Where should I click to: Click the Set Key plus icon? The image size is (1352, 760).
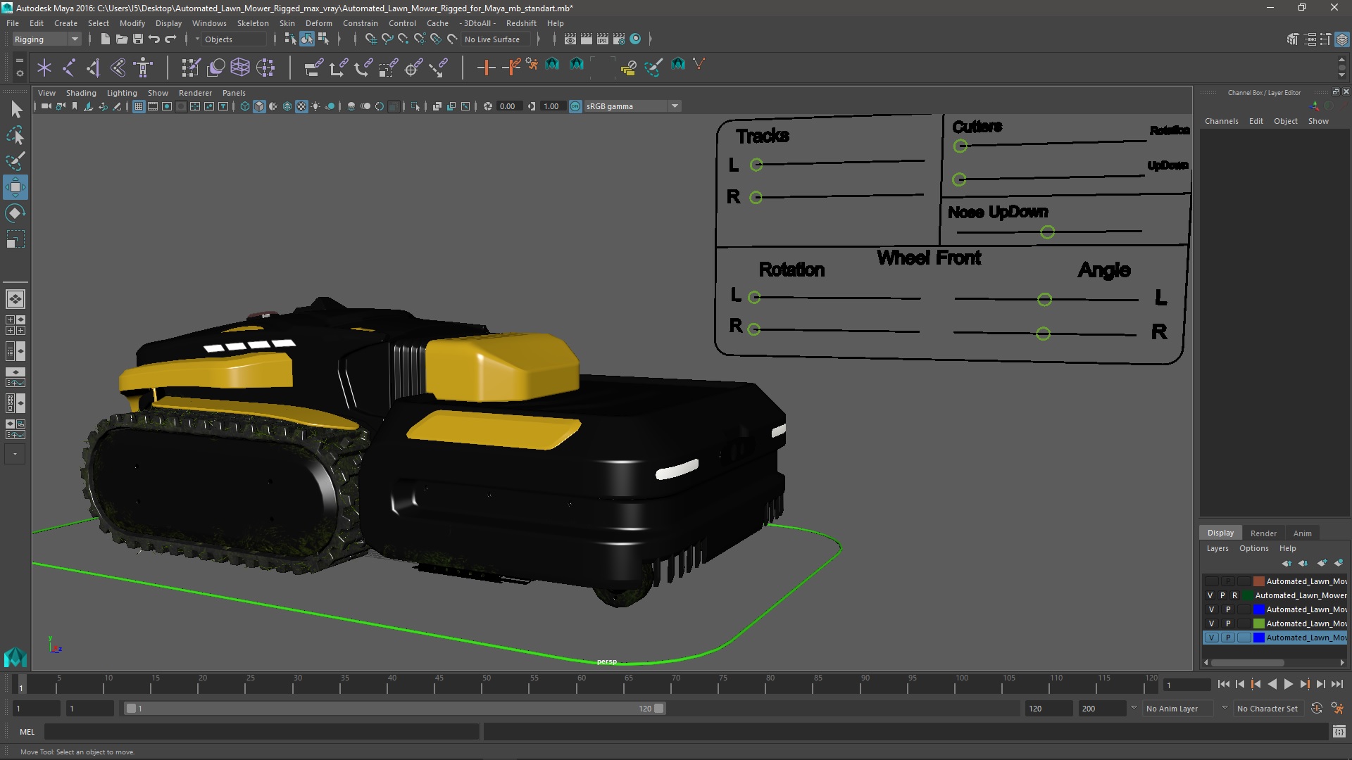pyautogui.click(x=485, y=68)
